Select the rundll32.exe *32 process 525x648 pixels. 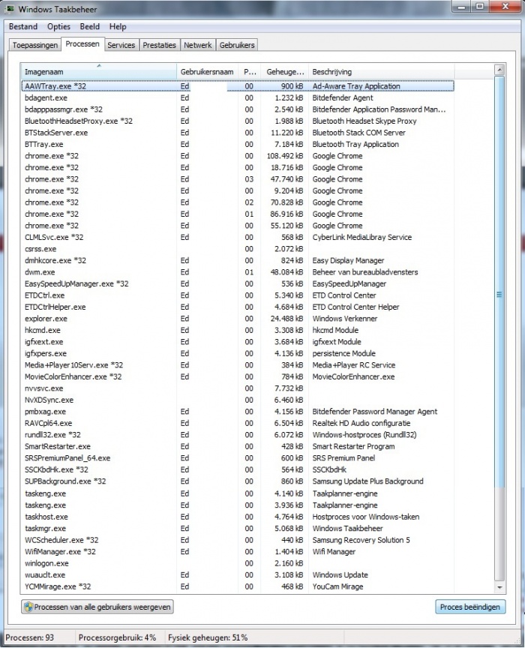pos(237,435)
